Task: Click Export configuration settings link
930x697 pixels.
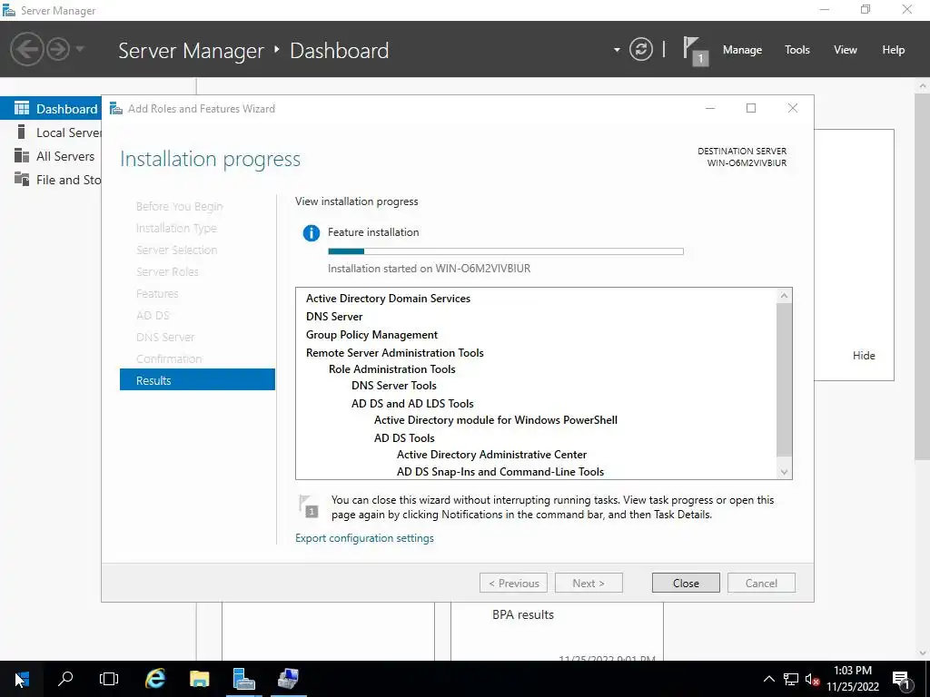Action: pos(364,538)
